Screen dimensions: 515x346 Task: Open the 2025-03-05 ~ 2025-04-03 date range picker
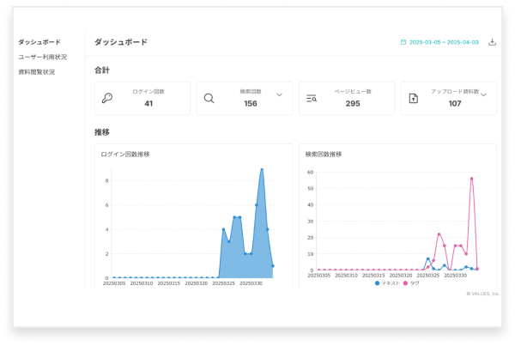click(x=439, y=42)
